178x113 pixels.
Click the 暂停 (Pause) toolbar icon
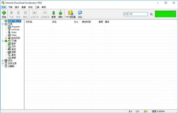coord(18,14)
